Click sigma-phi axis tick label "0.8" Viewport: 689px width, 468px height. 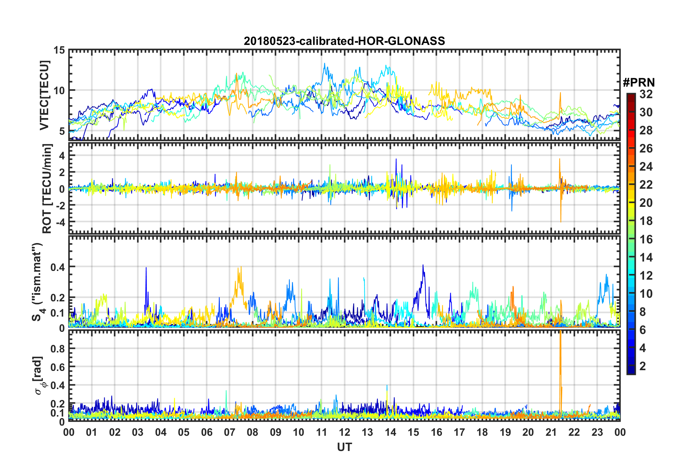58,349
